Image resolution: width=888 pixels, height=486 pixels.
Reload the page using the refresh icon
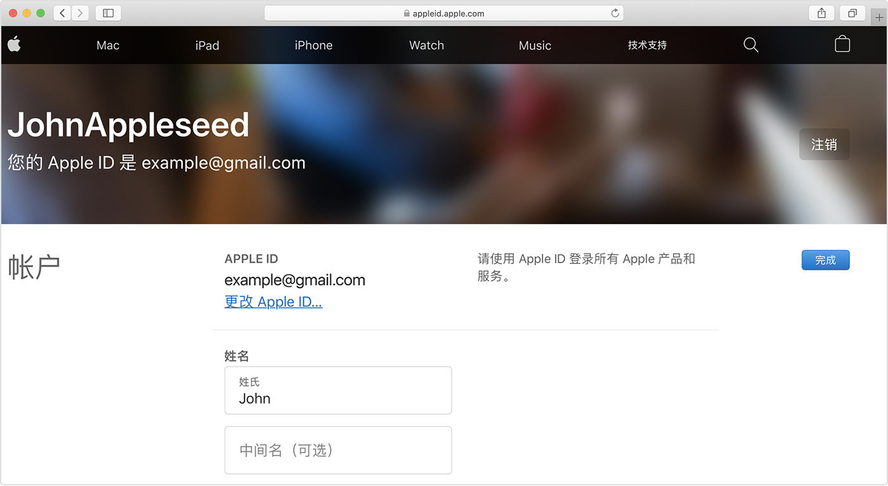[x=614, y=13]
